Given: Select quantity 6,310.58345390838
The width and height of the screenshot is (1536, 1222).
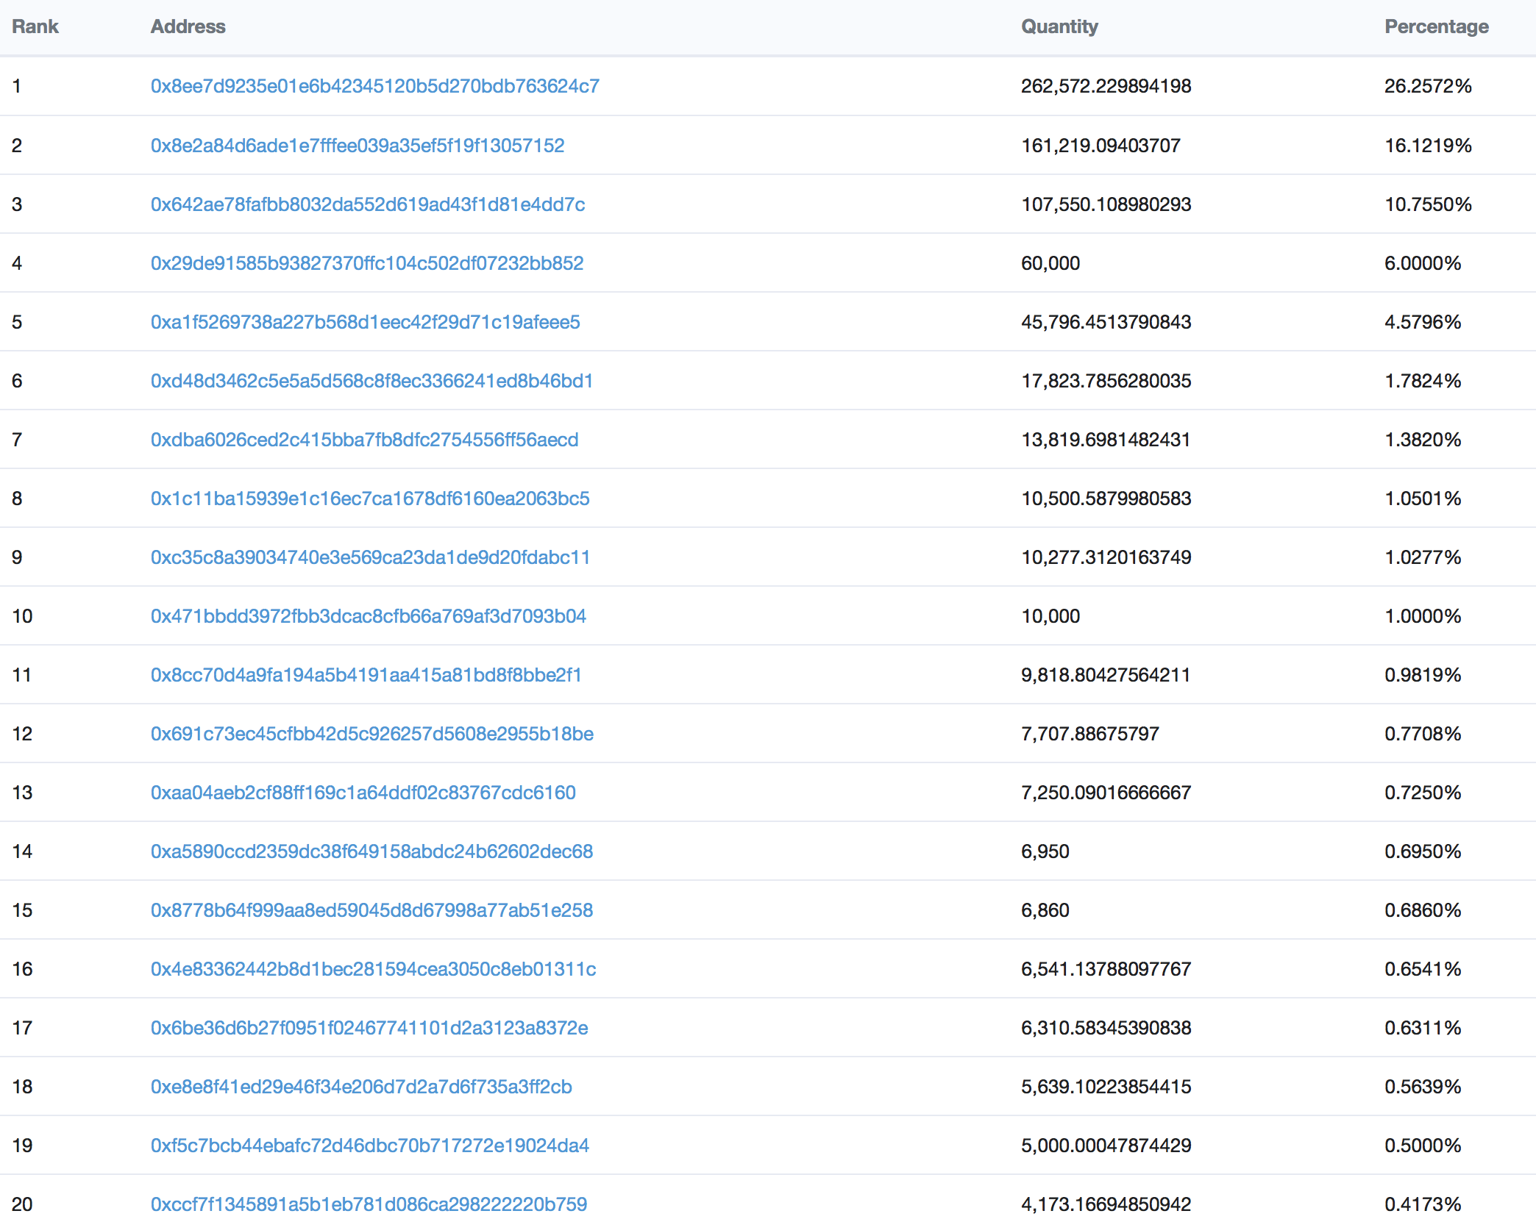Looking at the screenshot, I should [x=1106, y=1028].
